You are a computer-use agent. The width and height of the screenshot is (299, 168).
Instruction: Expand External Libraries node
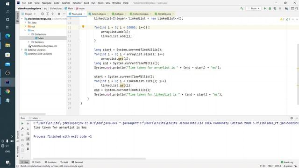(x=22, y=50)
